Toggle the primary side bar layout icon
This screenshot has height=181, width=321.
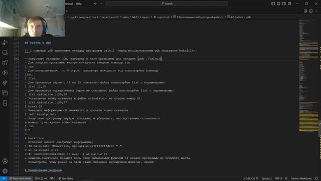pos(273,4)
